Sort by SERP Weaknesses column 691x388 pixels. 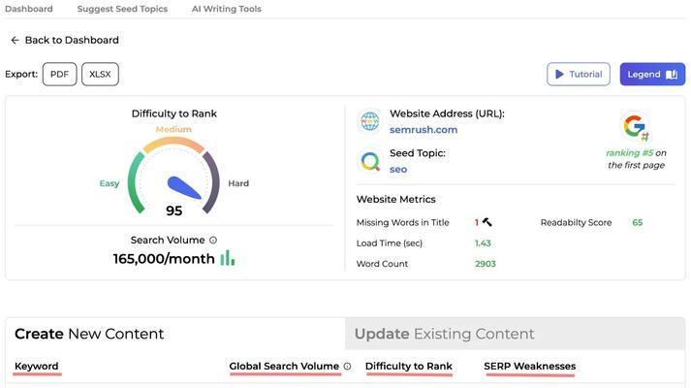click(x=530, y=366)
